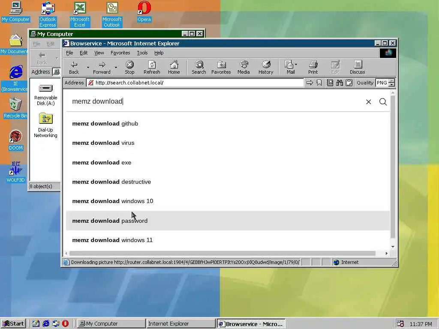Click the binoculars find icon

click(340, 83)
